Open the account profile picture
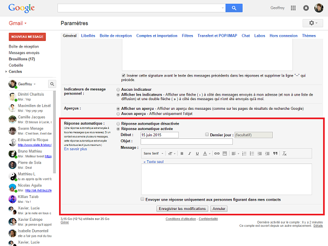The height and width of the screenshot is (246, 328). point(319,8)
